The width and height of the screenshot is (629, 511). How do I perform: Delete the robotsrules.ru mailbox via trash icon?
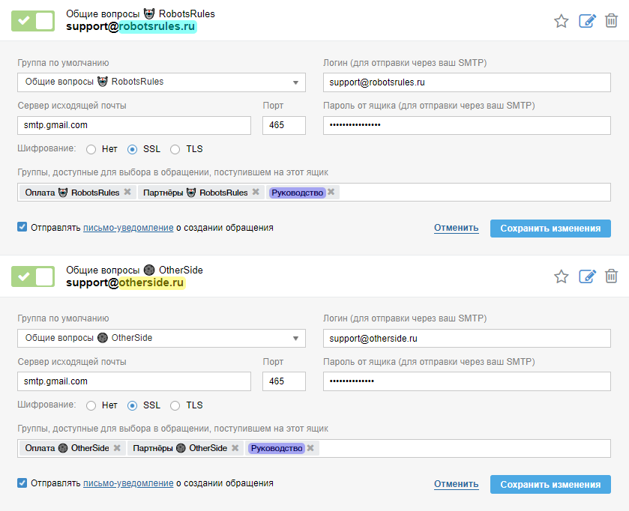click(x=611, y=21)
